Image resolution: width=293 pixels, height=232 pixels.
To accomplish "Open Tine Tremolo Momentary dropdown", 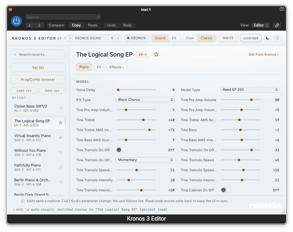I will [x=145, y=160].
